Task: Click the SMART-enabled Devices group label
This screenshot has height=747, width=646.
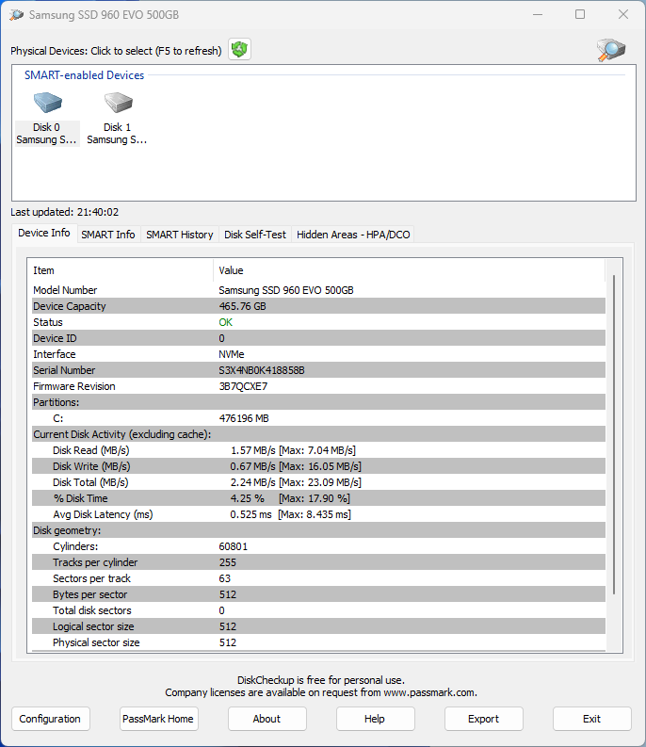Action: coord(85,75)
